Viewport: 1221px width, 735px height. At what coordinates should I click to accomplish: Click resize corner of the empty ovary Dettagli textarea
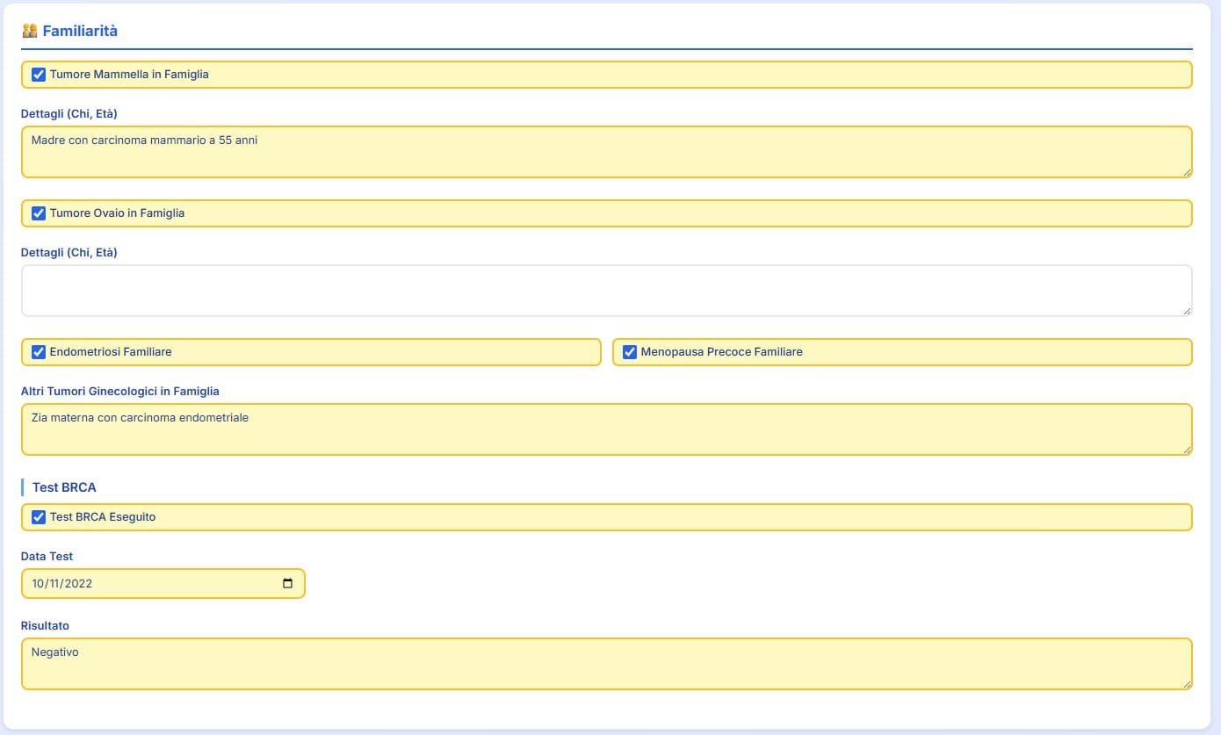(x=1187, y=311)
